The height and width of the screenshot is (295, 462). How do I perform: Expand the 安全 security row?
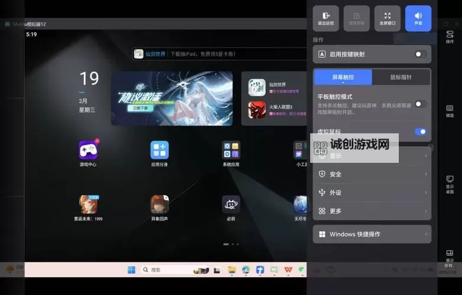point(372,174)
